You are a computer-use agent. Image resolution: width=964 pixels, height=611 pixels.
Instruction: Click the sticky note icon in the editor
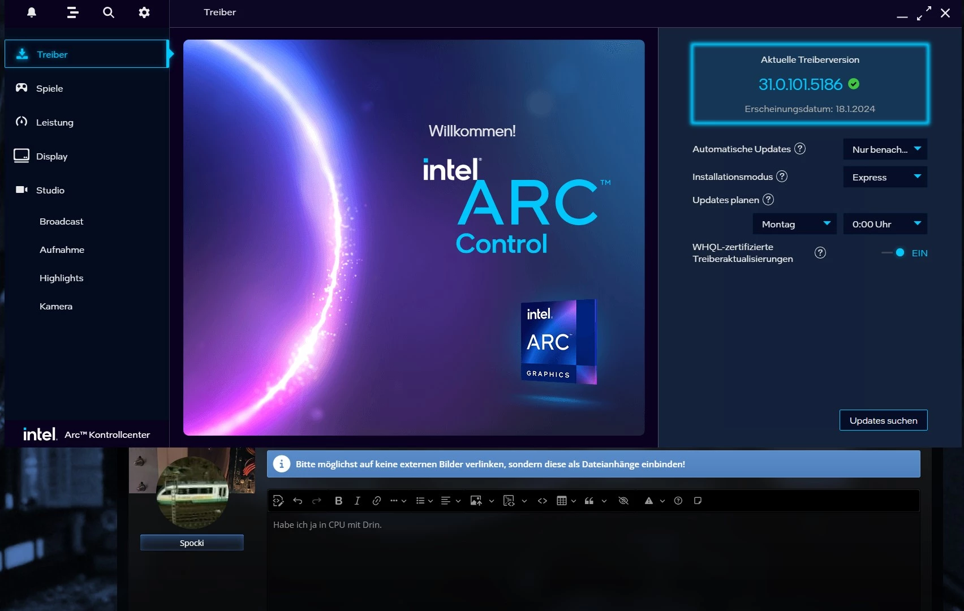point(698,501)
